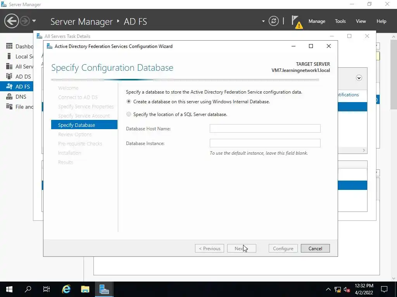Image resolution: width=397 pixels, height=297 pixels.
Task: Minimize the AD FS Configuration Wizard window
Action: (293, 46)
